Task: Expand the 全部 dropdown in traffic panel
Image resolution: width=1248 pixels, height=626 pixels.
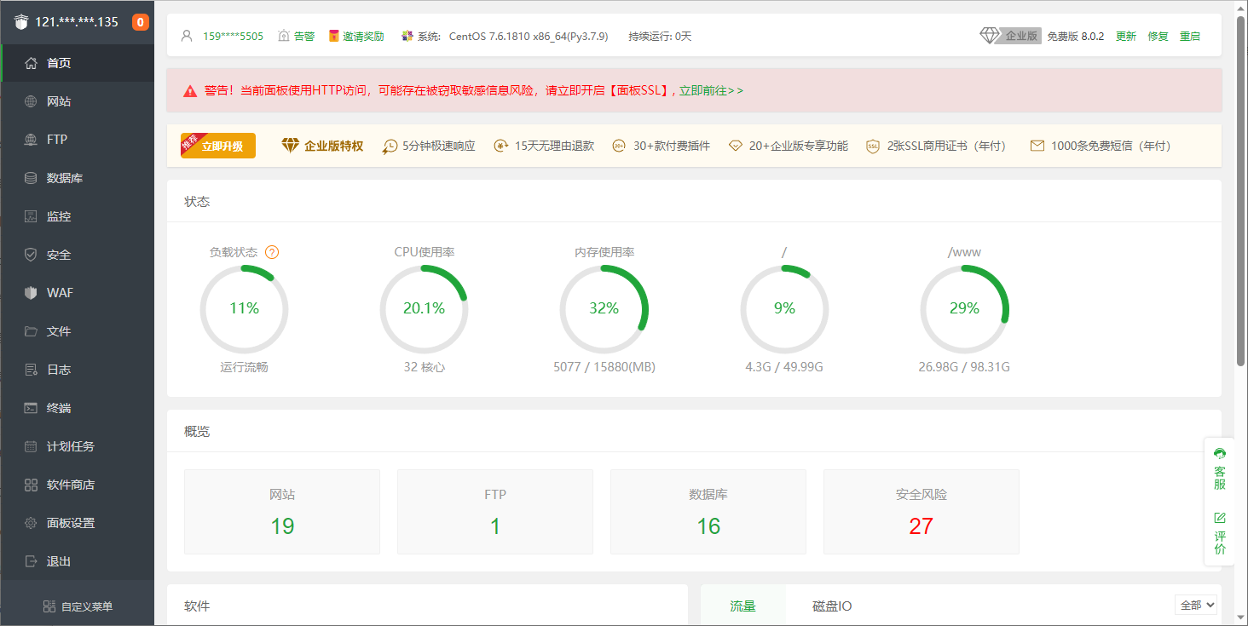Action: point(1196,605)
